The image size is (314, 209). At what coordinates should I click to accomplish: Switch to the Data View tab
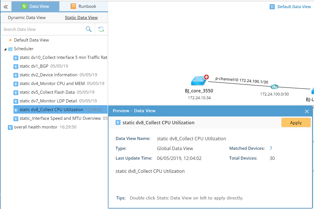click(35, 6)
